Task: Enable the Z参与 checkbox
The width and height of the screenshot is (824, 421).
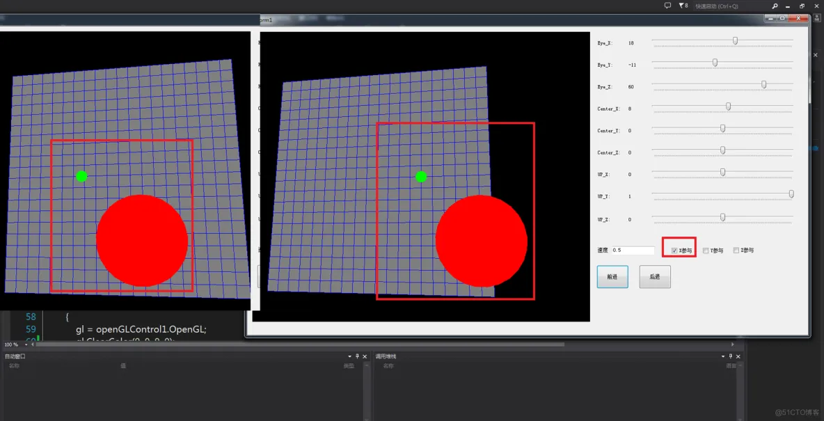Action: [736, 251]
